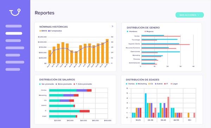Viewport: 211px width, 128px height.
Task: Click the tall pink Legal bar in 36-45 group
Action: [x=168, y=107]
